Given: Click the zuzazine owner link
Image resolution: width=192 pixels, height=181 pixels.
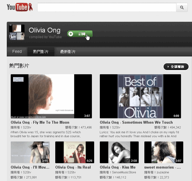Looking at the screenshot, I should point(163,172).
